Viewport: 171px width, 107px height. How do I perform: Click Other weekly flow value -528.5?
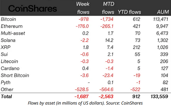tap(82, 90)
